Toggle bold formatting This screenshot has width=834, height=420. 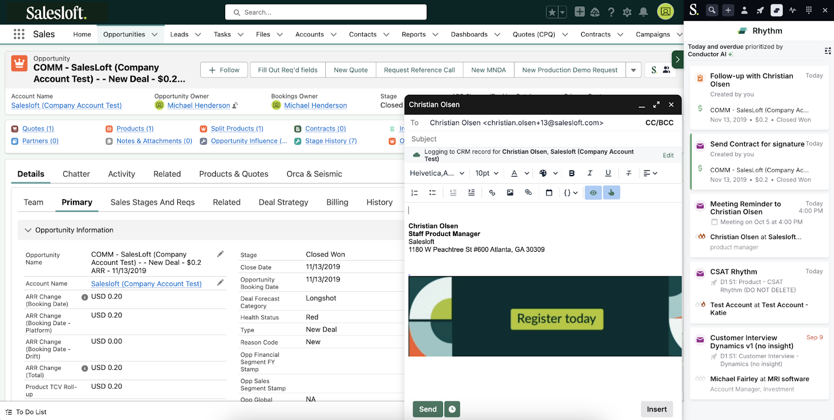[572, 173]
